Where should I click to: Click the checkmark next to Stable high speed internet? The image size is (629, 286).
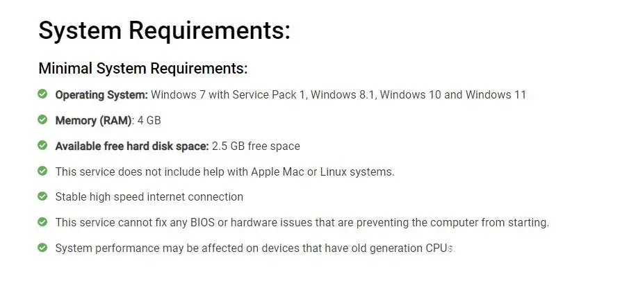point(43,196)
